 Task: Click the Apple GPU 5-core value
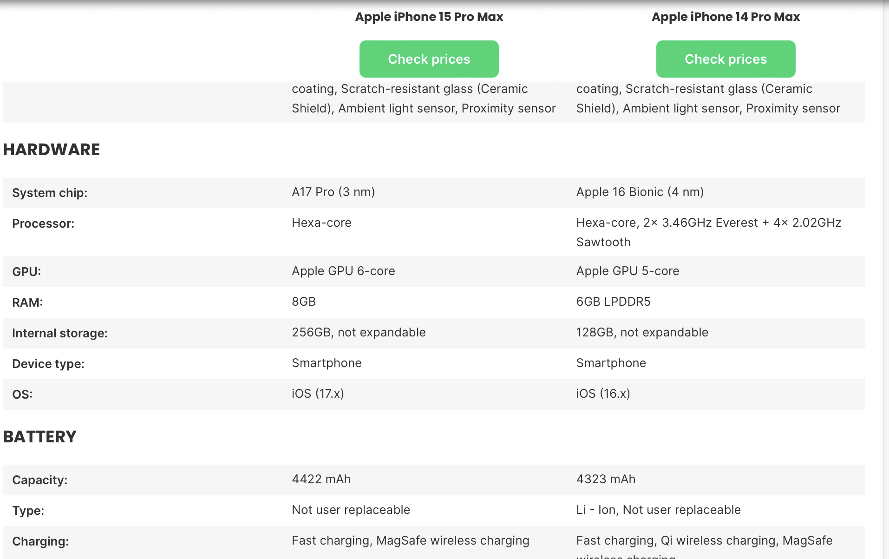tap(628, 271)
